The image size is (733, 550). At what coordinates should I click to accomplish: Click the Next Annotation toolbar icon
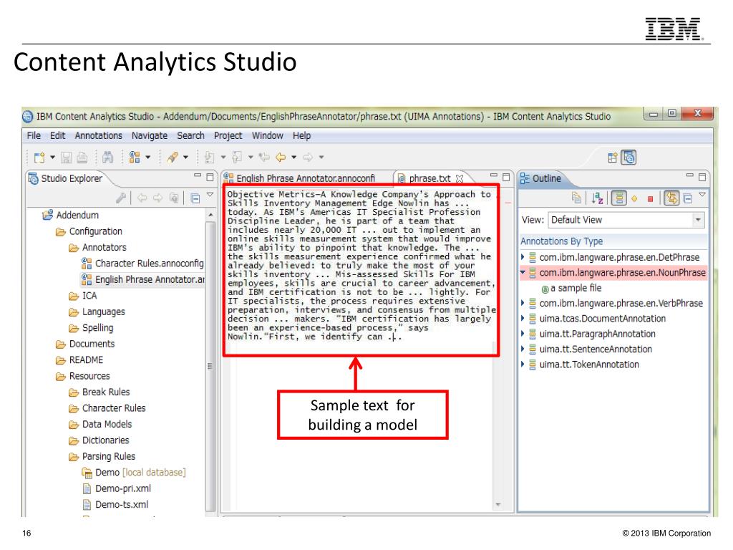pyautogui.click(x=210, y=158)
